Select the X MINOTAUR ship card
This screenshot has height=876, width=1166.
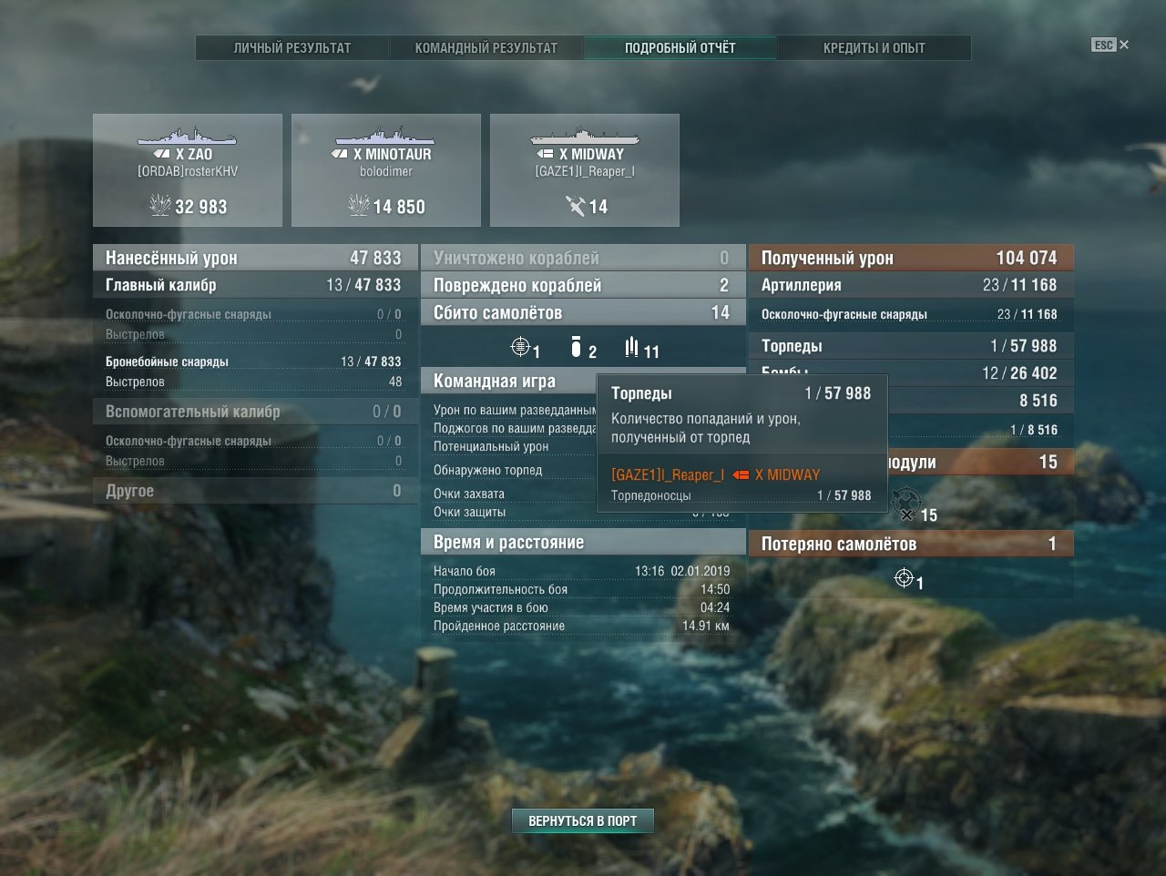385,170
